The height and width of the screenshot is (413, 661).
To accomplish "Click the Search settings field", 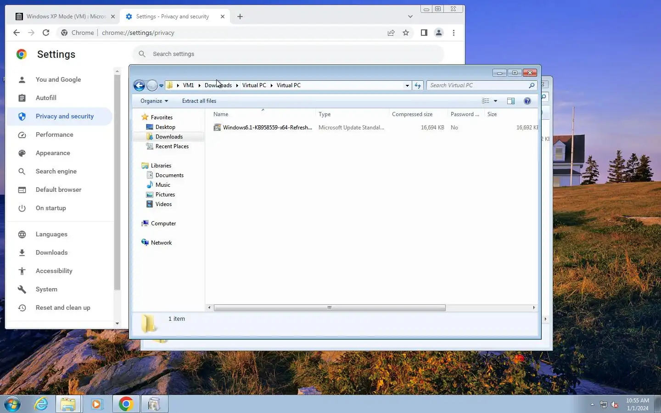I will point(288,54).
